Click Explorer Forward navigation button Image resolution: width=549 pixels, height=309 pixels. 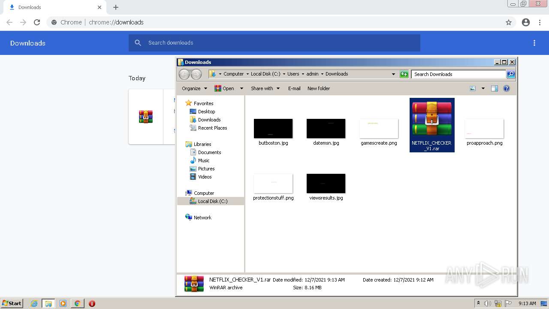click(196, 74)
